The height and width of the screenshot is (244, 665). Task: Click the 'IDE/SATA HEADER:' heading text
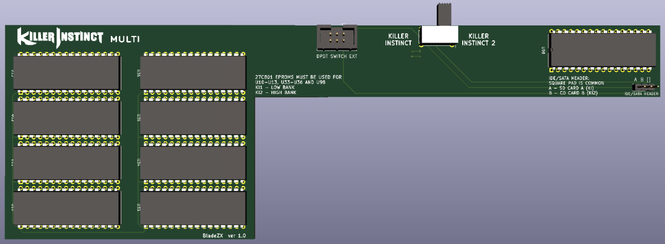coord(569,78)
